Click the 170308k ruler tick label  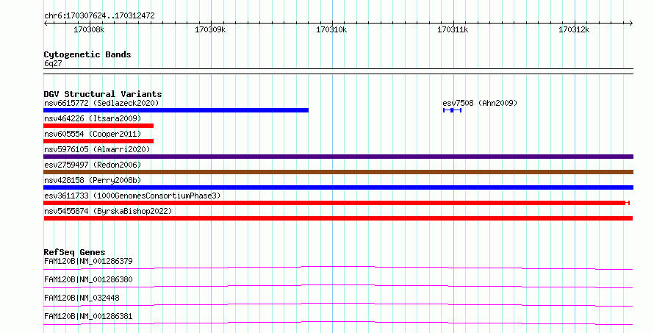coord(89,29)
